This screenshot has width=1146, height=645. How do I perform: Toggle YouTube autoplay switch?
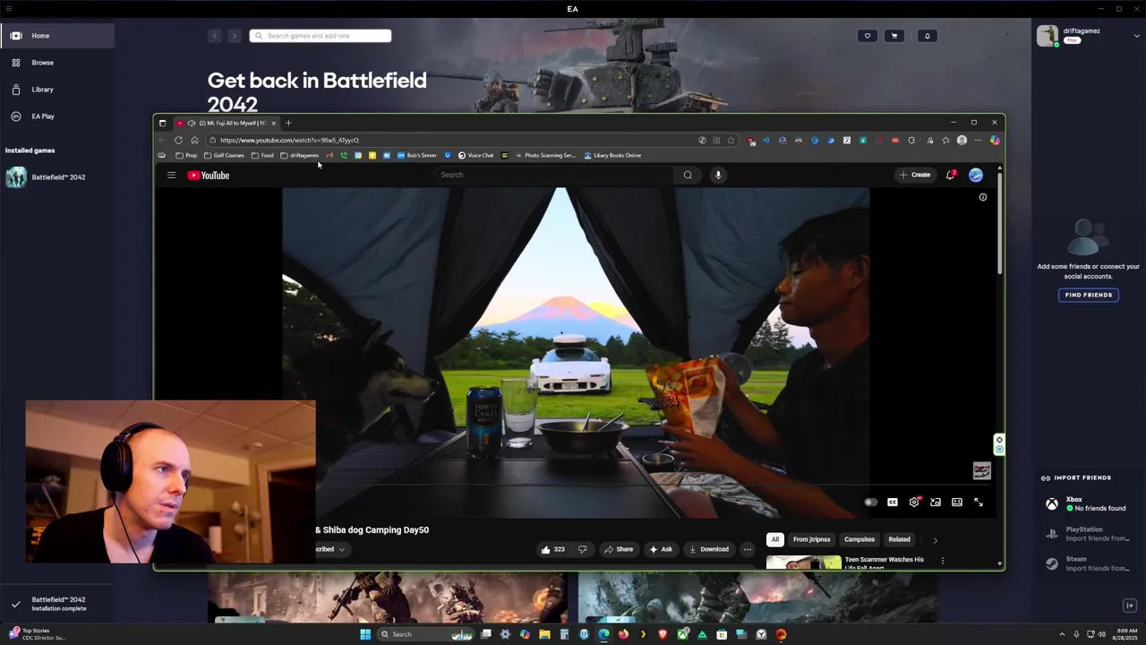[871, 503]
